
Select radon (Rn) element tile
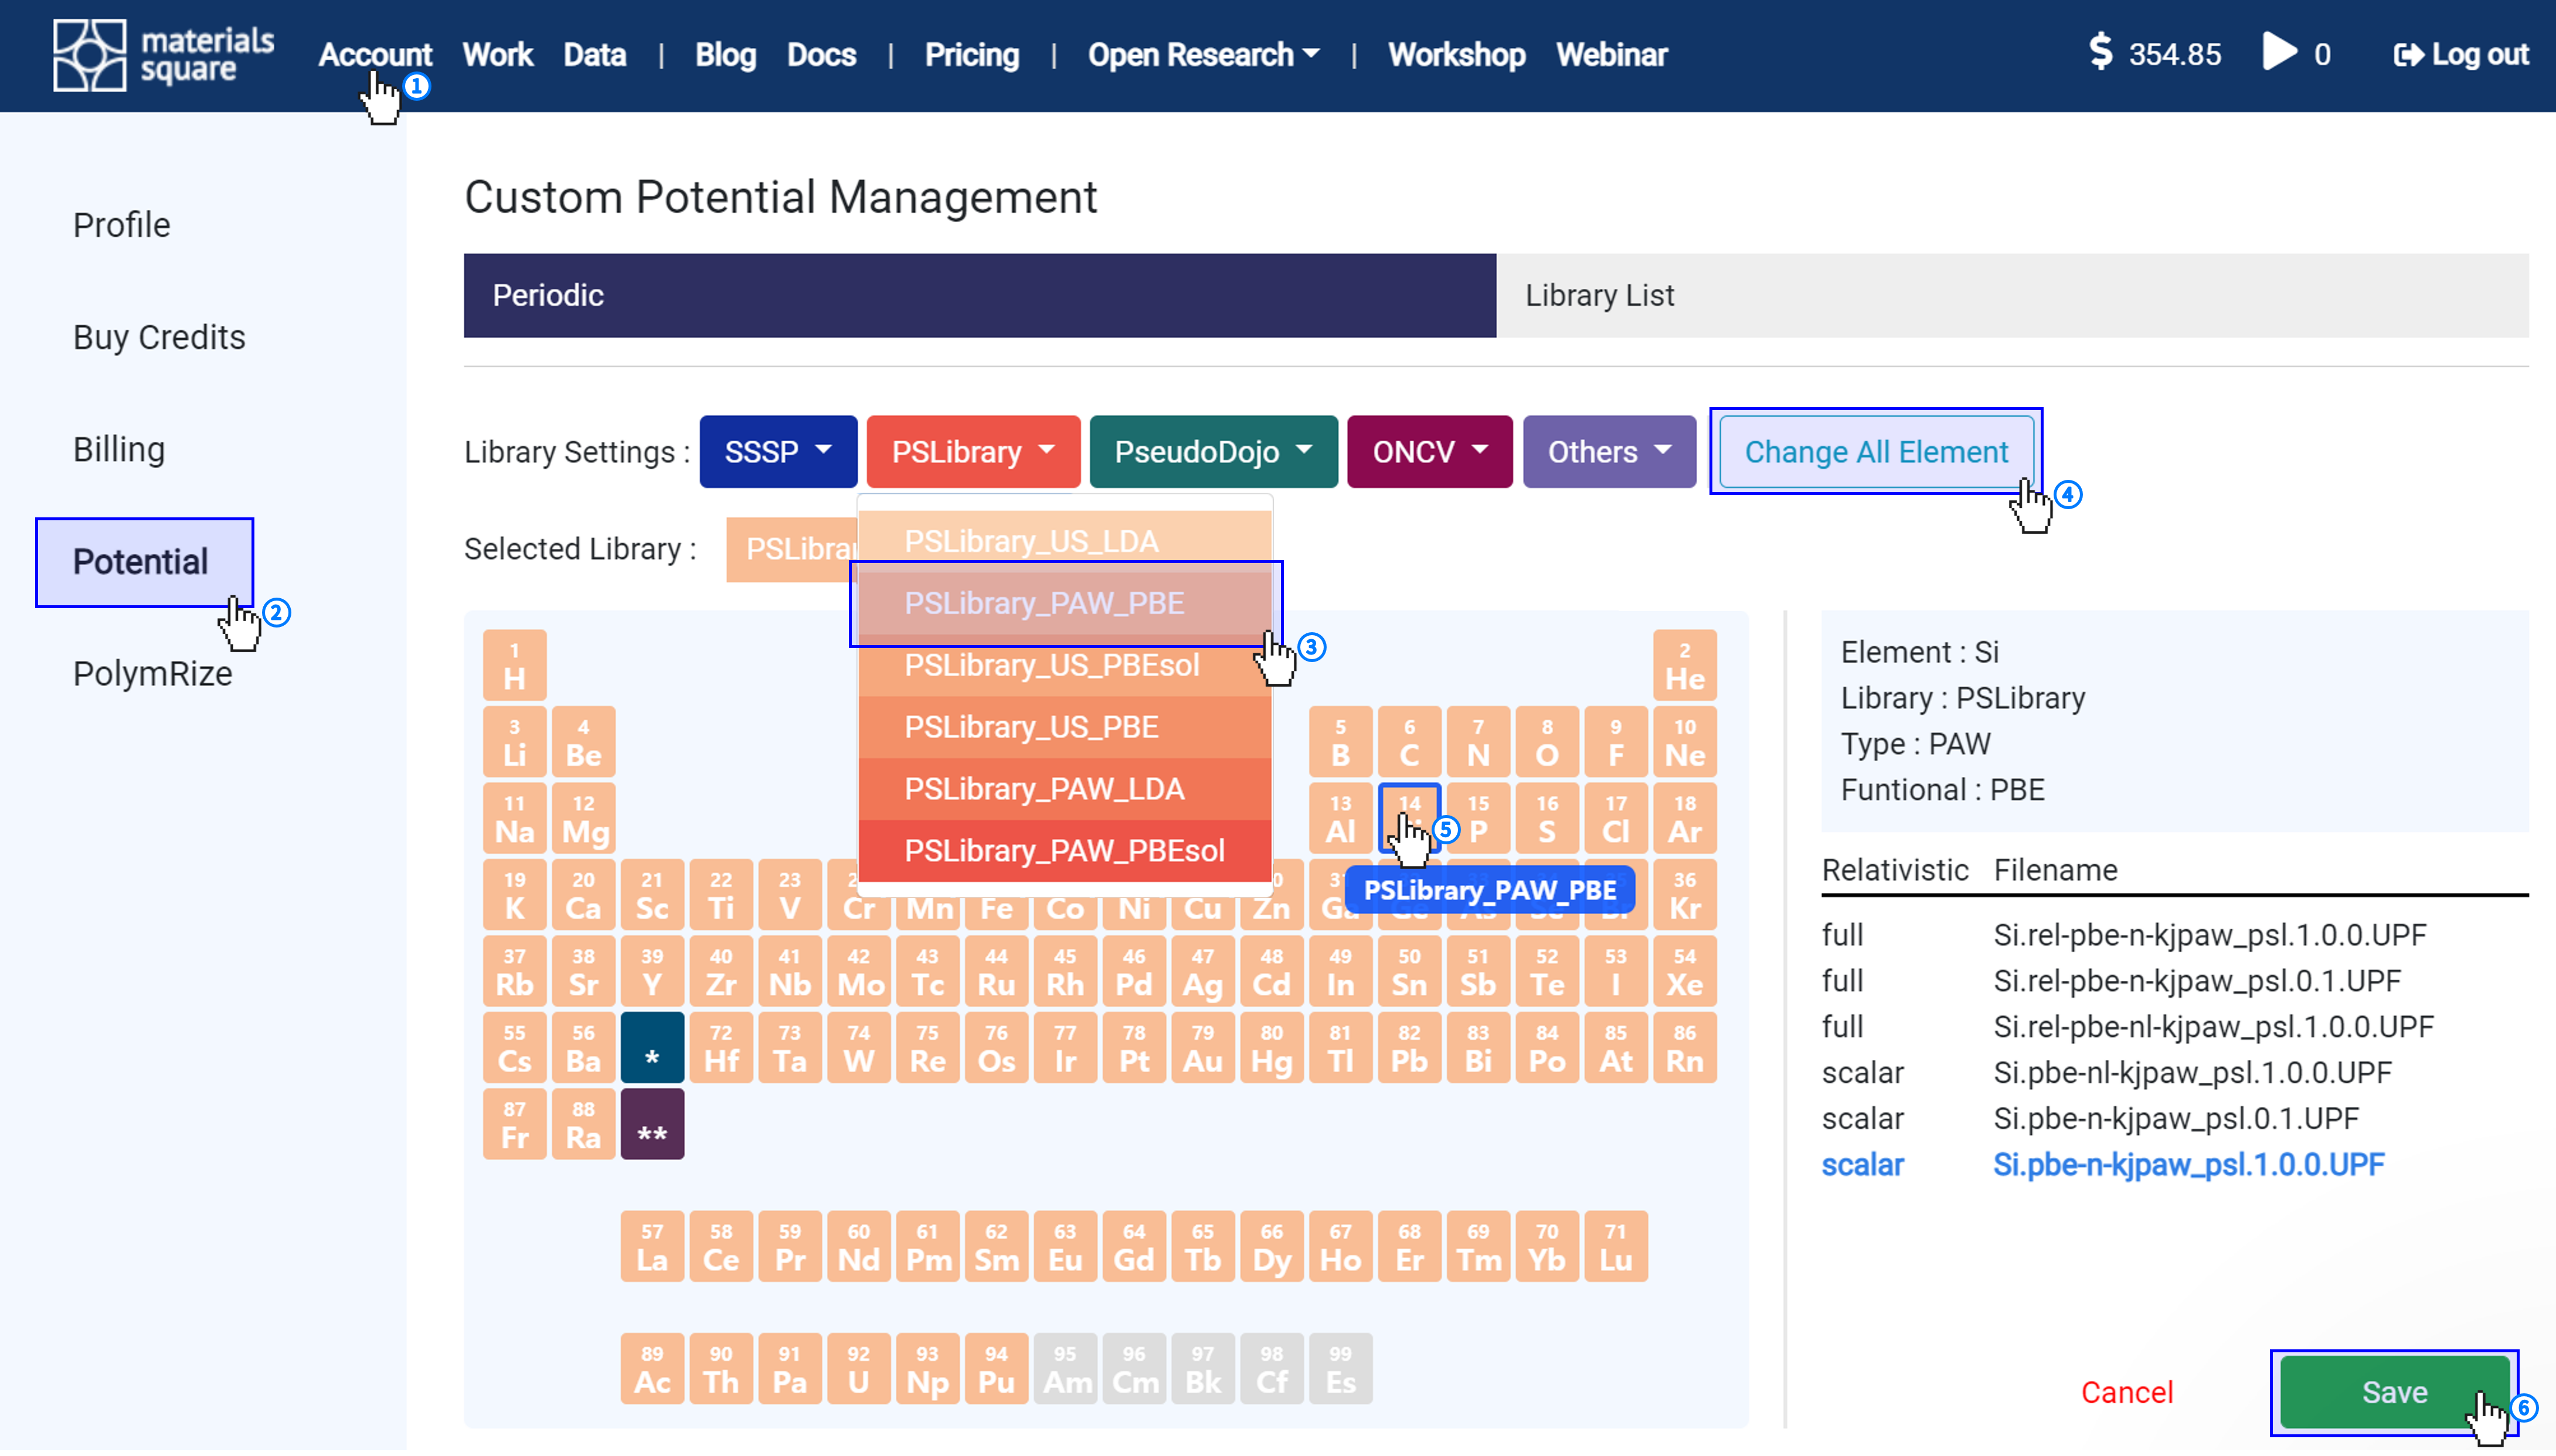tap(1685, 1048)
